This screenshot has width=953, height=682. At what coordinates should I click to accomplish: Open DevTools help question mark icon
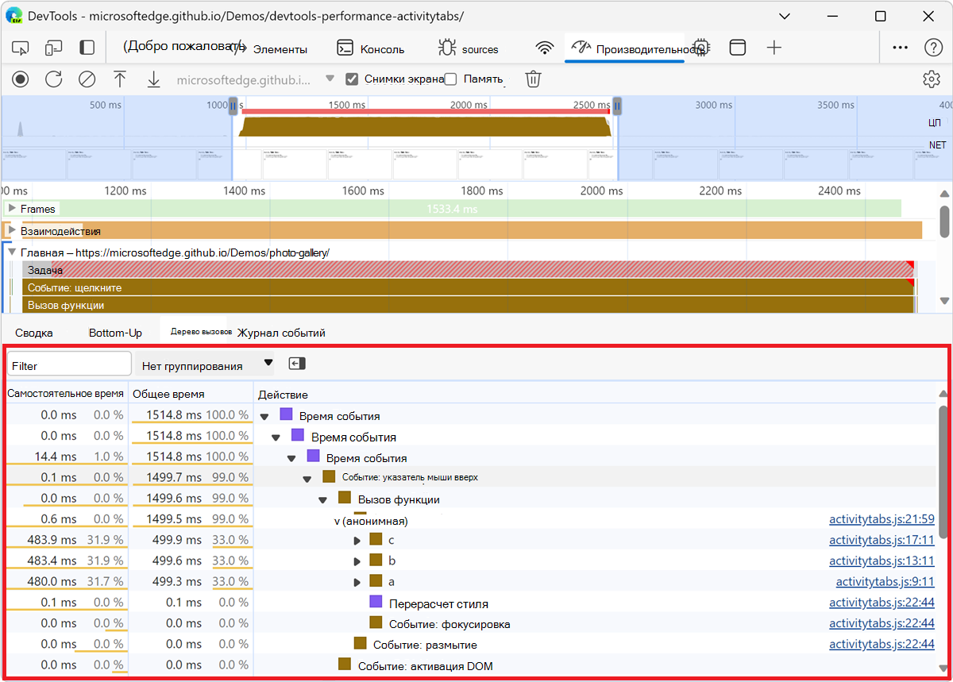(x=933, y=48)
